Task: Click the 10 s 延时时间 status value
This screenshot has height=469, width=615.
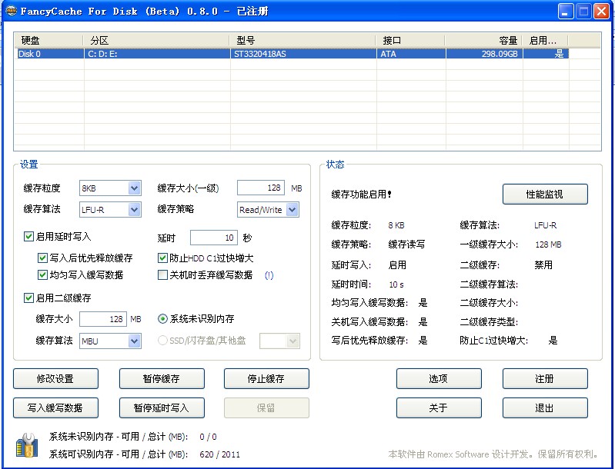Action: pyautogui.click(x=396, y=284)
